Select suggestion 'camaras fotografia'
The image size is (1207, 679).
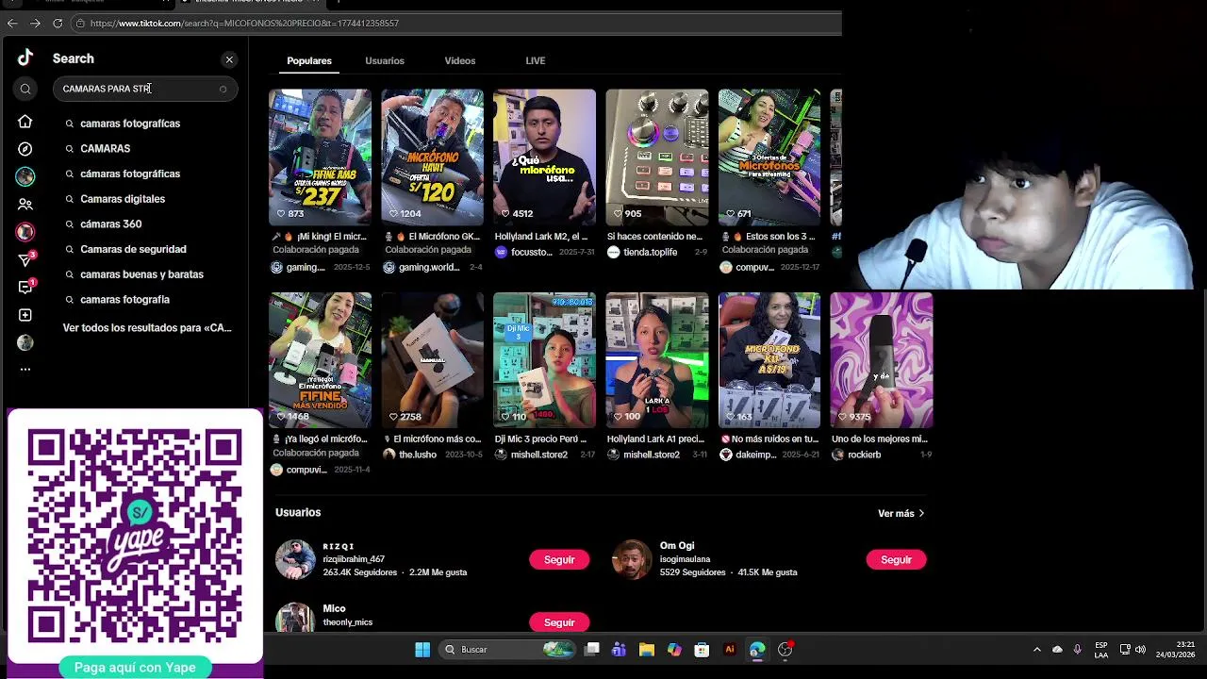[x=124, y=300]
